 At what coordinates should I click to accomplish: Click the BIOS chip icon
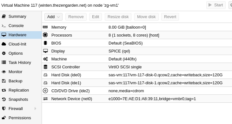coord(45,43)
